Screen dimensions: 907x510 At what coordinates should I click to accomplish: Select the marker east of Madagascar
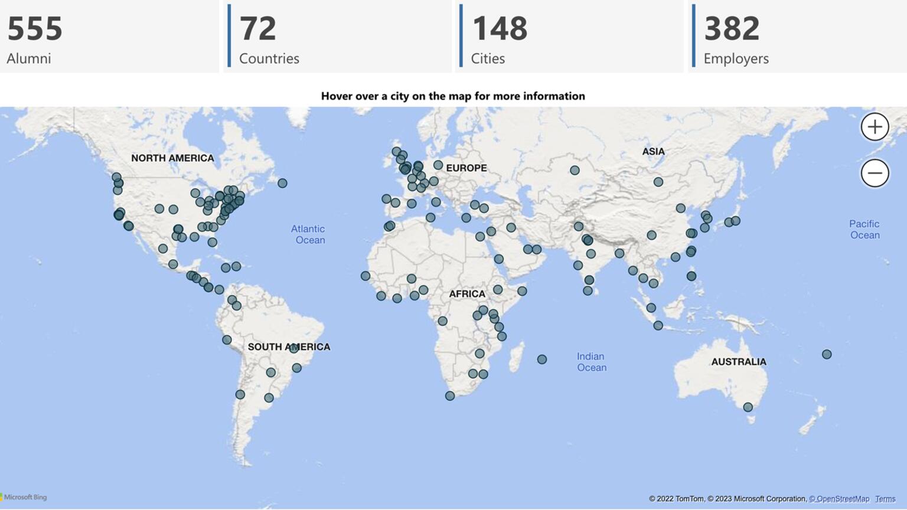[541, 358]
